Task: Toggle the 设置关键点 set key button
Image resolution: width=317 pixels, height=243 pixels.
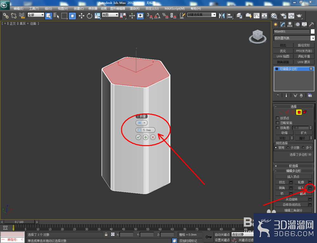Action: tap(222, 240)
